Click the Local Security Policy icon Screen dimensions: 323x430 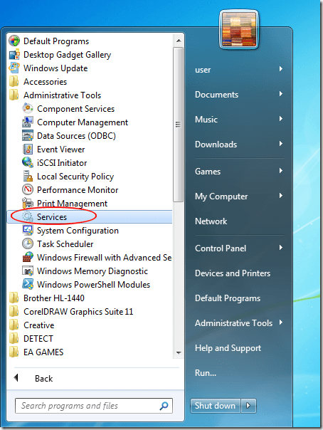click(28, 176)
